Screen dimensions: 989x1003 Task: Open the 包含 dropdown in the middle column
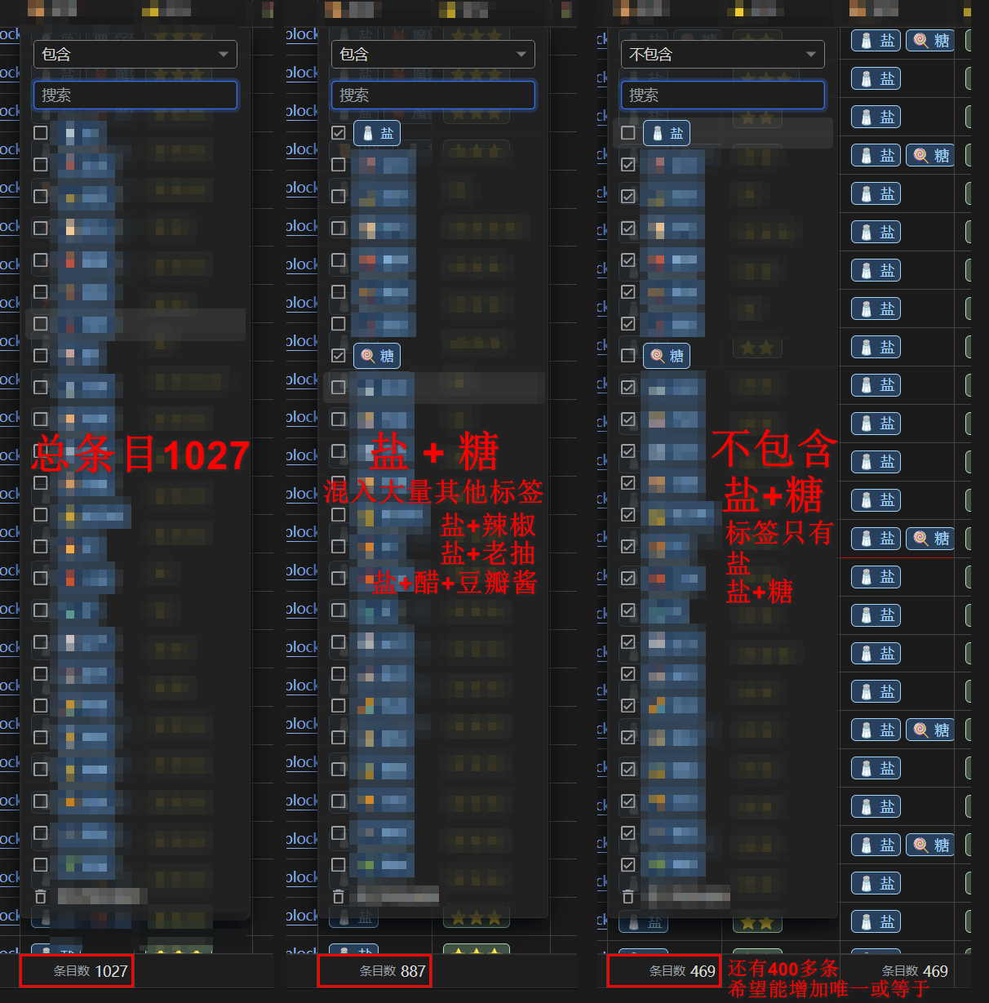[x=432, y=54]
